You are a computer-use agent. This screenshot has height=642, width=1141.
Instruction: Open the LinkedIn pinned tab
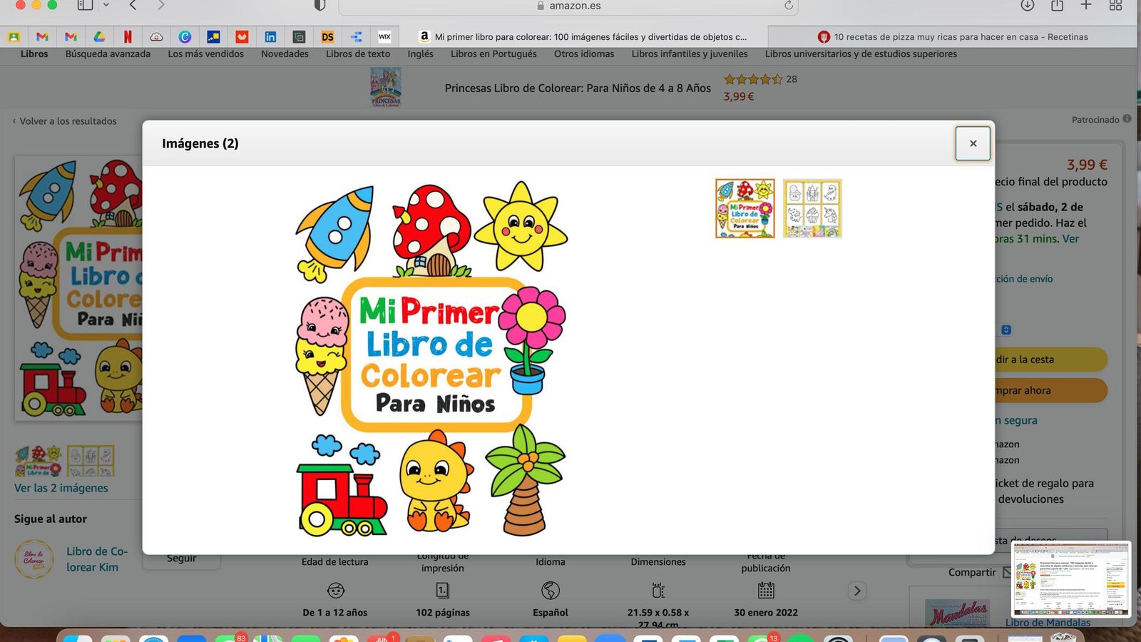(x=270, y=37)
